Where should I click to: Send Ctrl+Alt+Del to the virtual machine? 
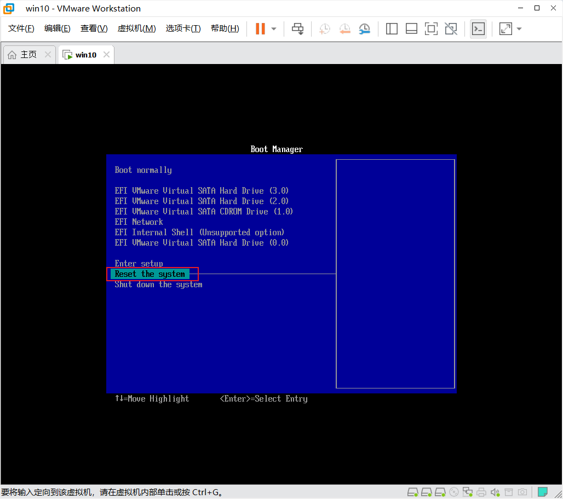(x=298, y=28)
